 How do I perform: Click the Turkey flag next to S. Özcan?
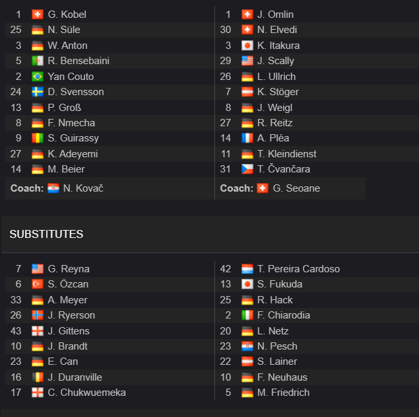tap(38, 284)
